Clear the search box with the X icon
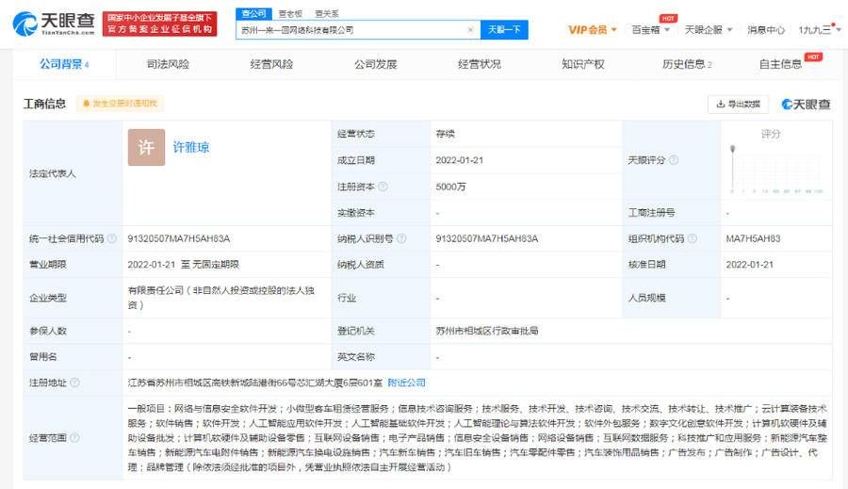Viewport: 848px width, 489px height. click(470, 30)
